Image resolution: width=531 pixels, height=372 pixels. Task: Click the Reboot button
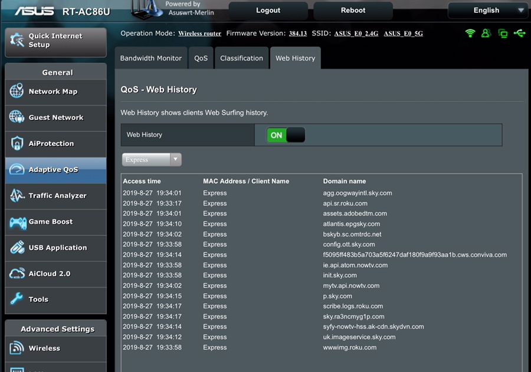[x=353, y=11]
